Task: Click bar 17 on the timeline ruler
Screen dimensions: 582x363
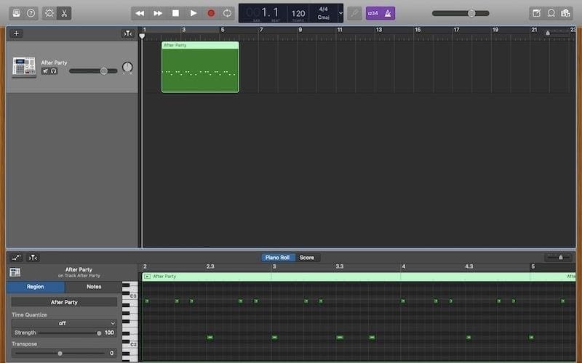Action: 456,30
